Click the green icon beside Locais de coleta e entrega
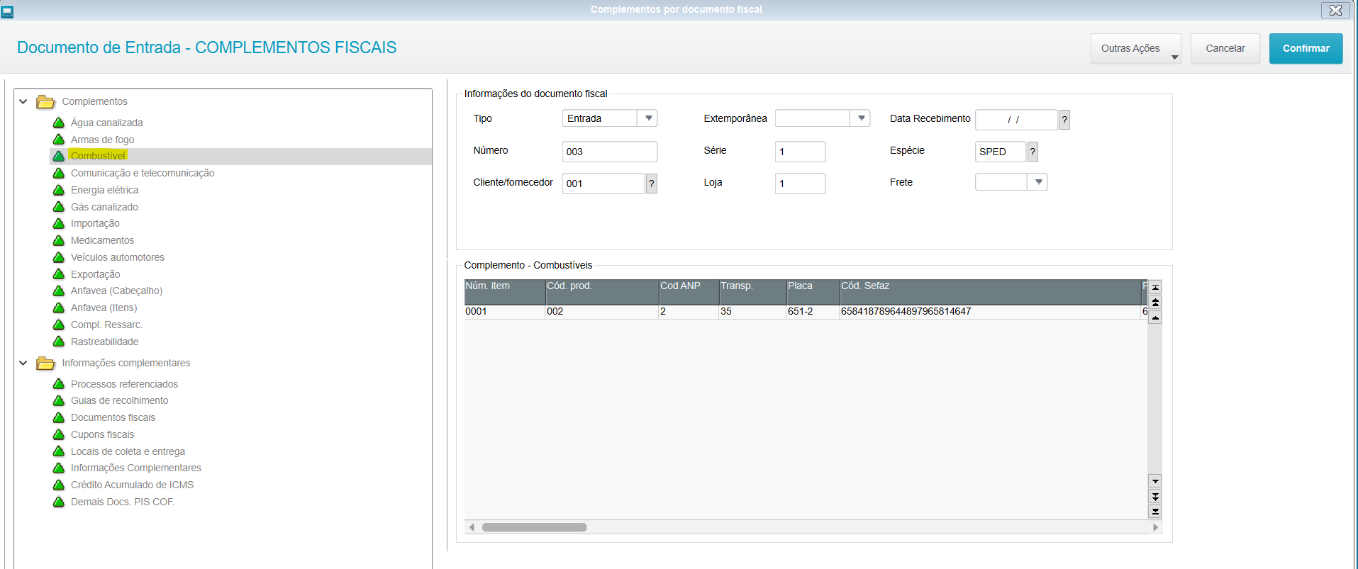Screen dimensions: 1358x569 (x=59, y=451)
